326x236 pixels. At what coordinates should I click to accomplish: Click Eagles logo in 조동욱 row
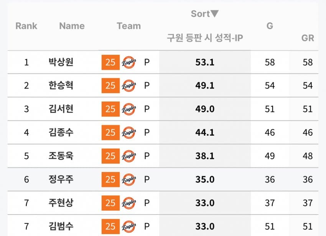pos(128,156)
